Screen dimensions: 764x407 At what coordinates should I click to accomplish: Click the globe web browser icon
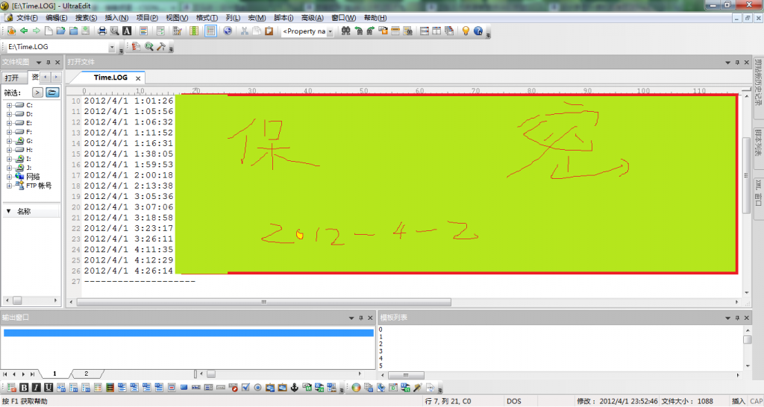tap(228, 31)
